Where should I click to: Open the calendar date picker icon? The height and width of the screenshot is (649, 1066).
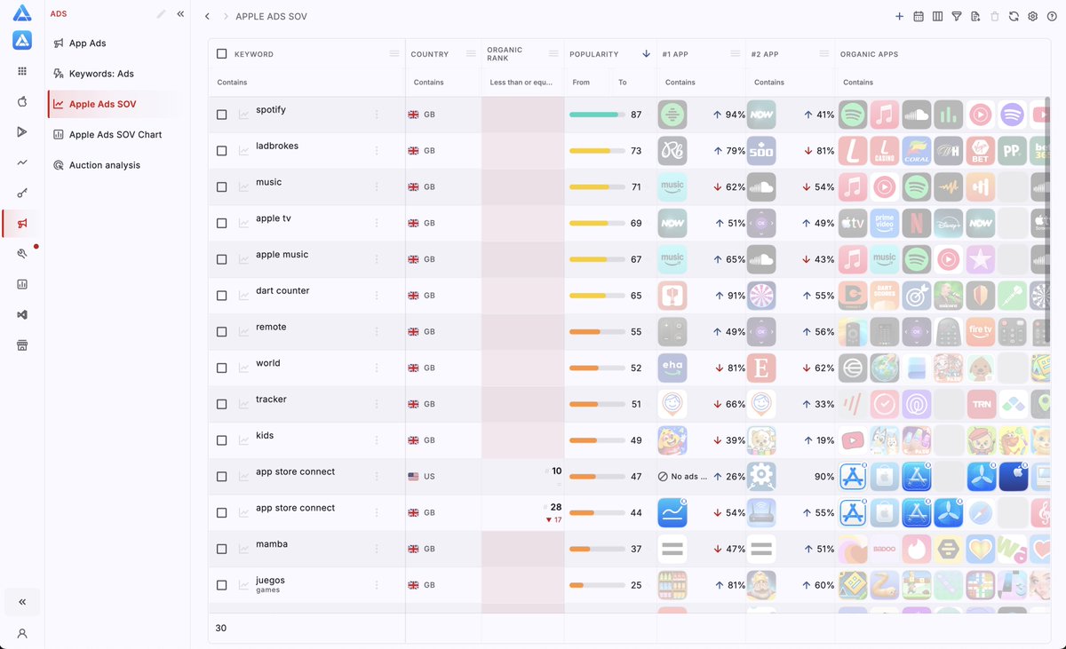point(919,16)
